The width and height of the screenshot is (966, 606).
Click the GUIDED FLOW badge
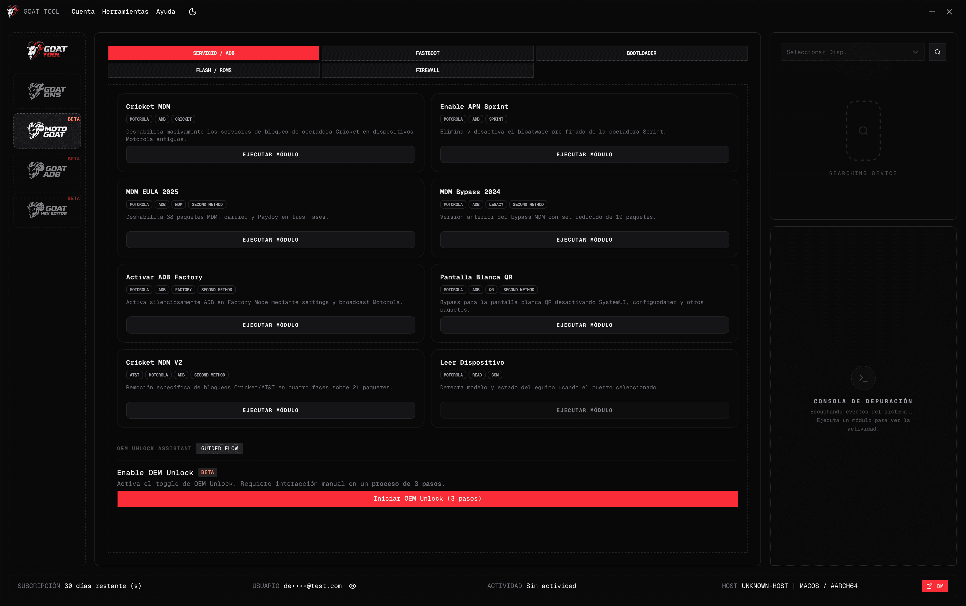tap(219, 449)
